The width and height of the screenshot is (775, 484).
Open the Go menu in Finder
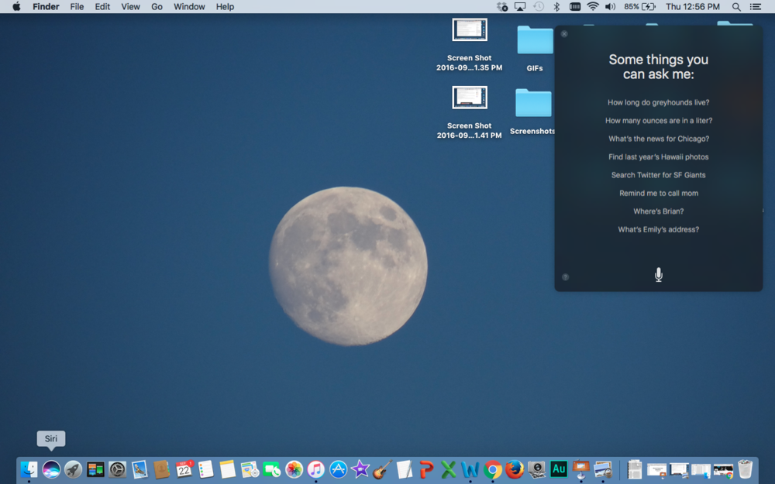(157, 6)
